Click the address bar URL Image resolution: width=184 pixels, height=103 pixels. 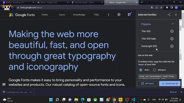click(x=31, y=7)
